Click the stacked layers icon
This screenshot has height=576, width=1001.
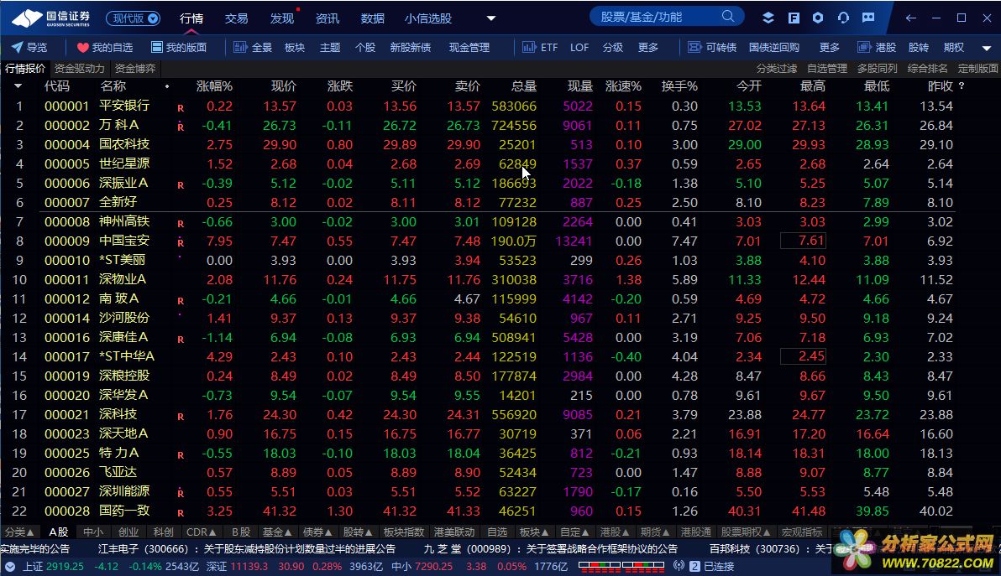pos(768,18)
